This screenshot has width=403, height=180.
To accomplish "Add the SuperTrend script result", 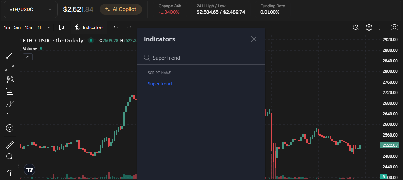I will (160, 84).
